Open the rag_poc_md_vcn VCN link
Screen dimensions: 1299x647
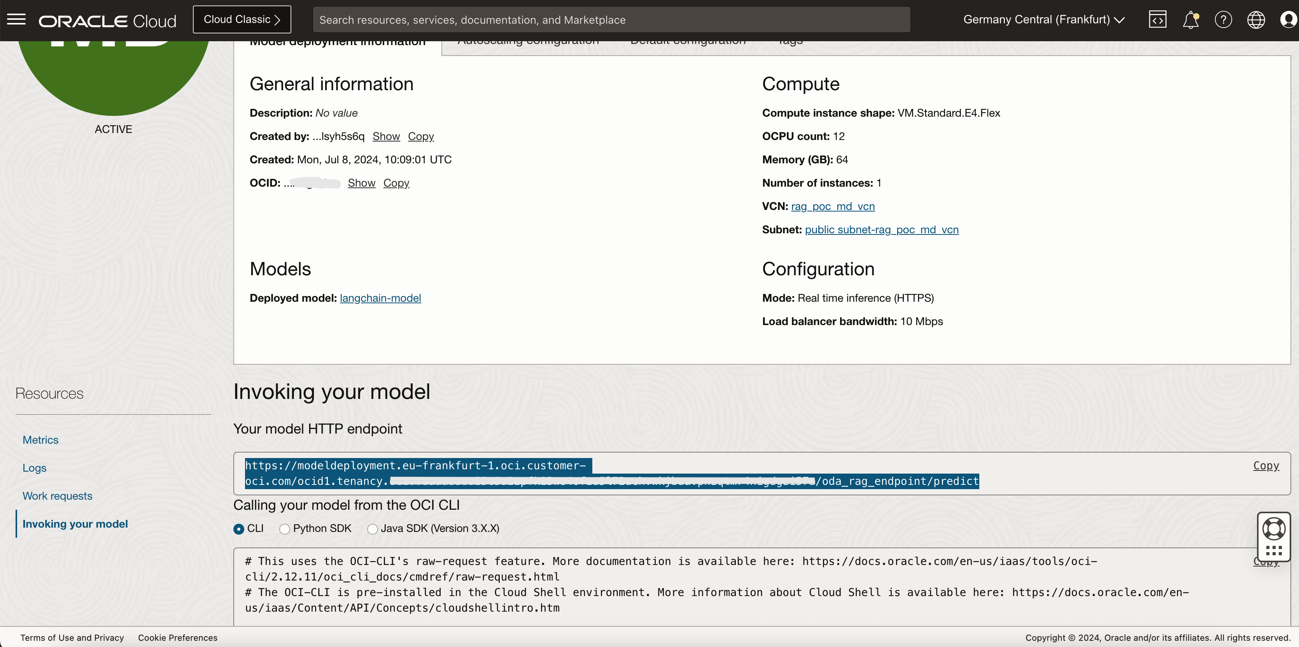coord(833,206)
